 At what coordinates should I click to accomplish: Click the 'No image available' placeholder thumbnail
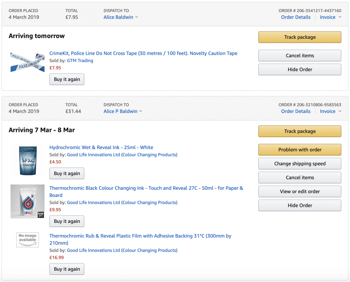(x=27, y=239)
